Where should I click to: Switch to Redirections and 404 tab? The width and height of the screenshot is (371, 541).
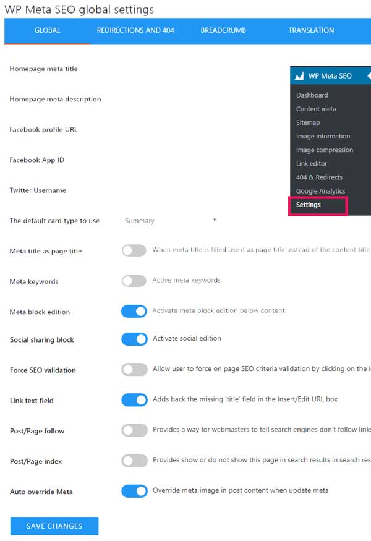point(135,30)
